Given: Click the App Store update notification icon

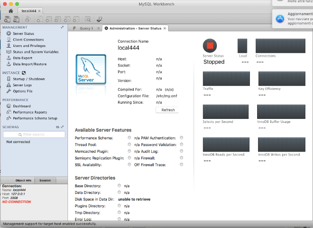Looking at the screenshot, I should click(280, 19).
